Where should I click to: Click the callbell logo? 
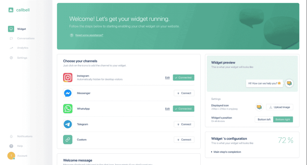pyautogui.click(x=18, y=10)
